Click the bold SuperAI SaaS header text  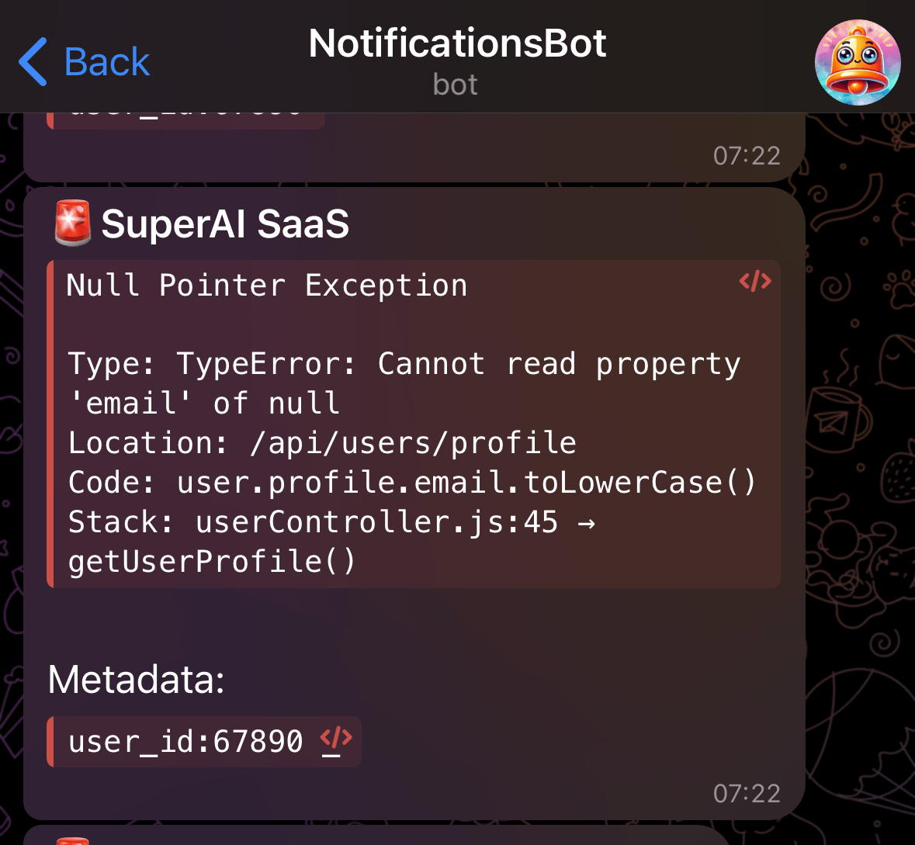(225, 223)
